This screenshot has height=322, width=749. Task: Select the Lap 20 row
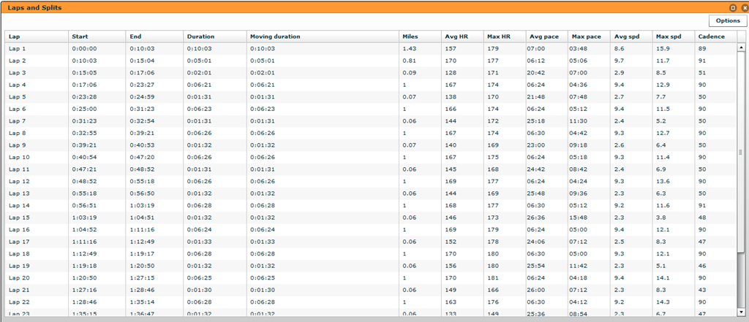point(371,278)
